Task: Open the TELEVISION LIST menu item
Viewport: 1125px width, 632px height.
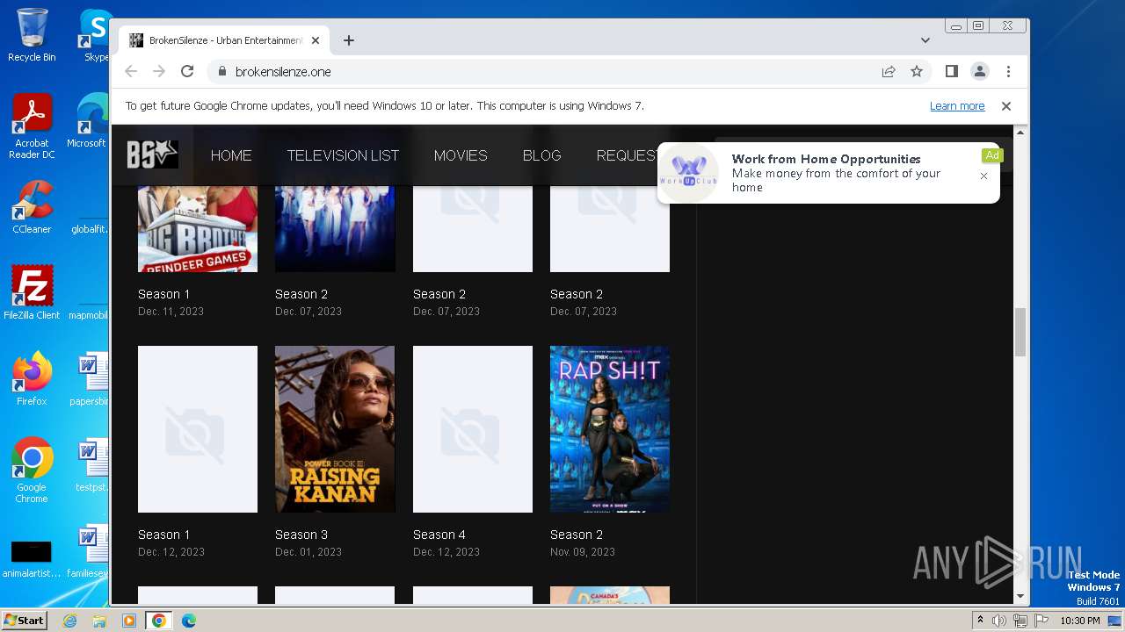Action: [x=343, y=155]
